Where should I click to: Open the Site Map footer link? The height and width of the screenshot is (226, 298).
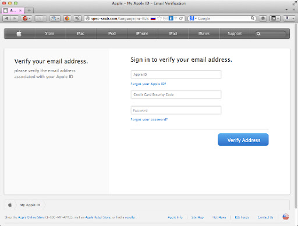tap(197, 217)
